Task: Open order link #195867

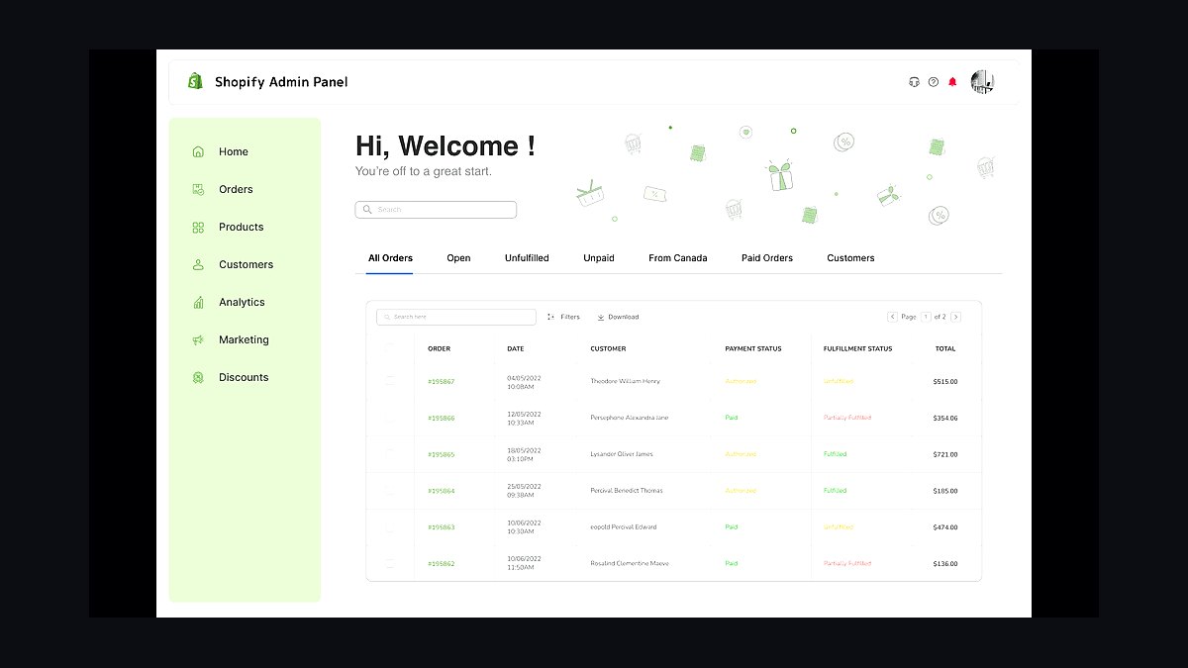Action: click(x=442, y=381)
